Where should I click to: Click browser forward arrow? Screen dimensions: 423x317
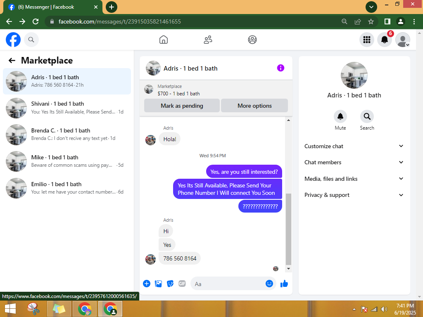pos(22,21)
